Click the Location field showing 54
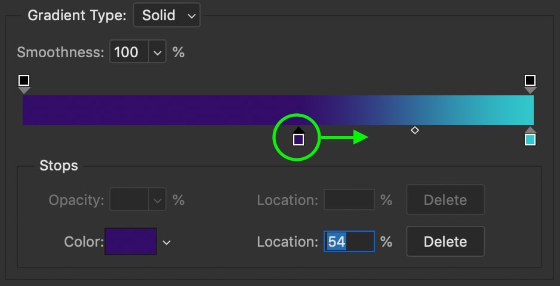The width and height of the screenshot is (560, 286). point(349,241)
